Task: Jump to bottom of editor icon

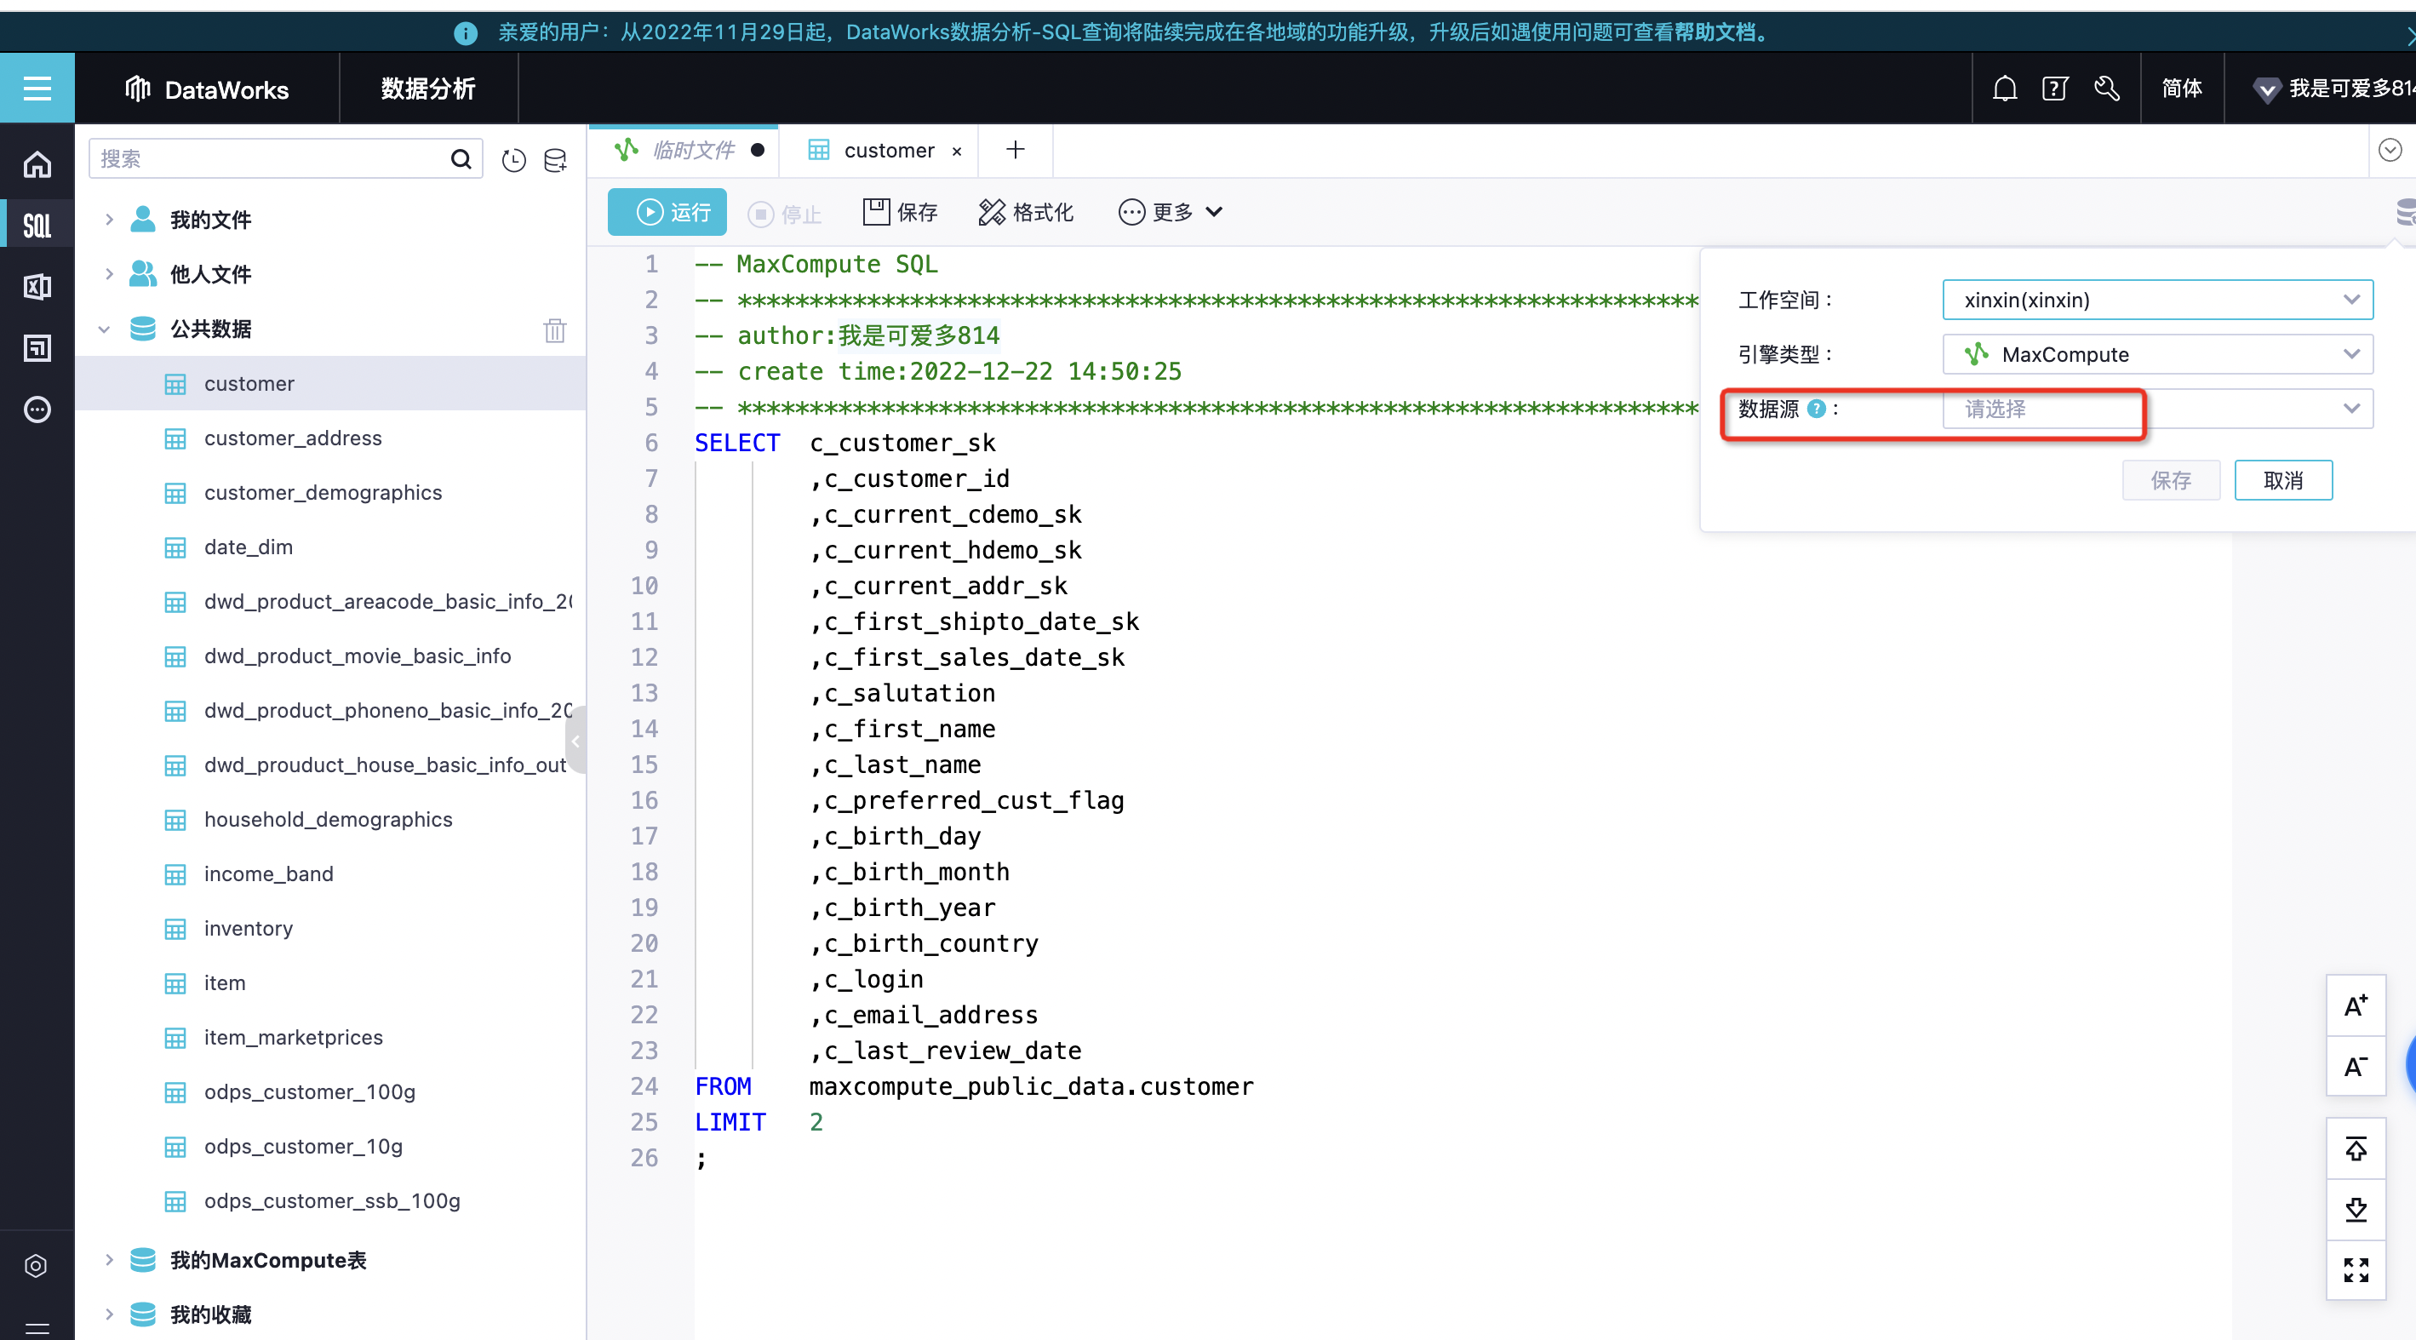Action: pos(2355,1209)
